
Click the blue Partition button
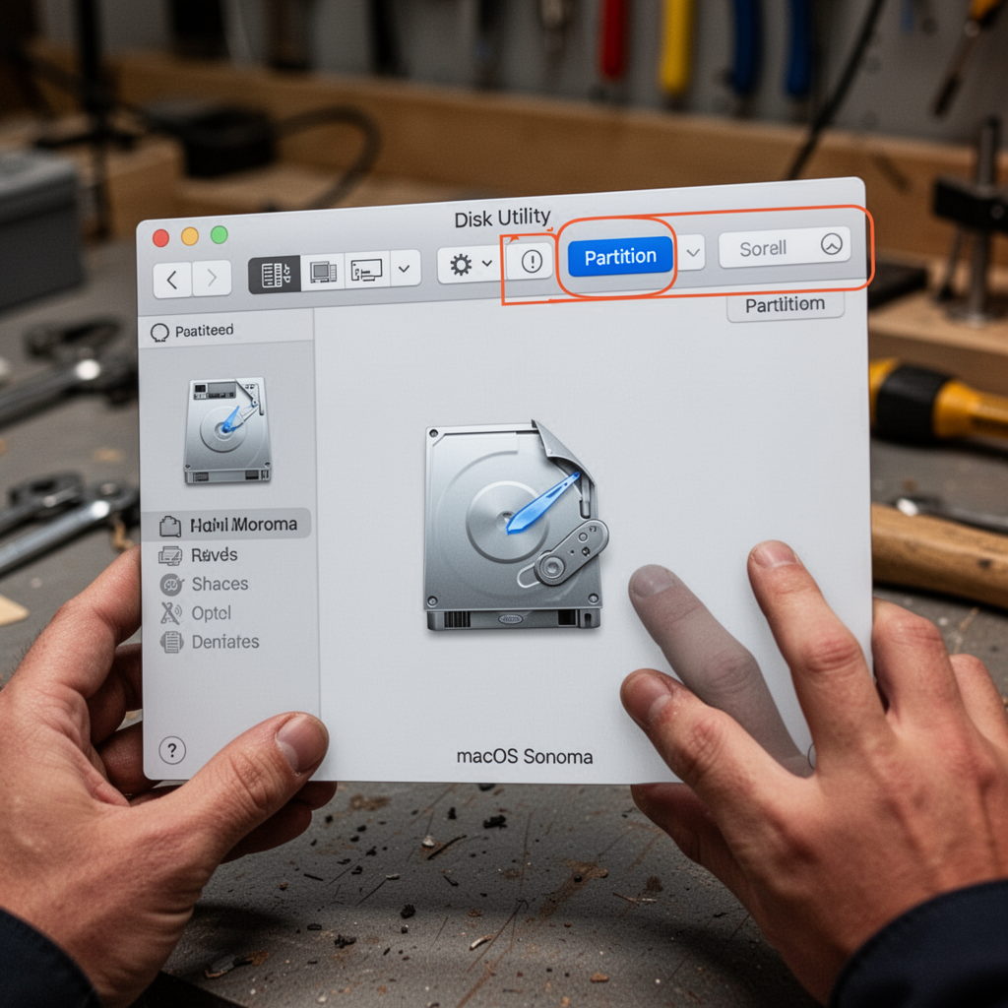tap(620, 257)
